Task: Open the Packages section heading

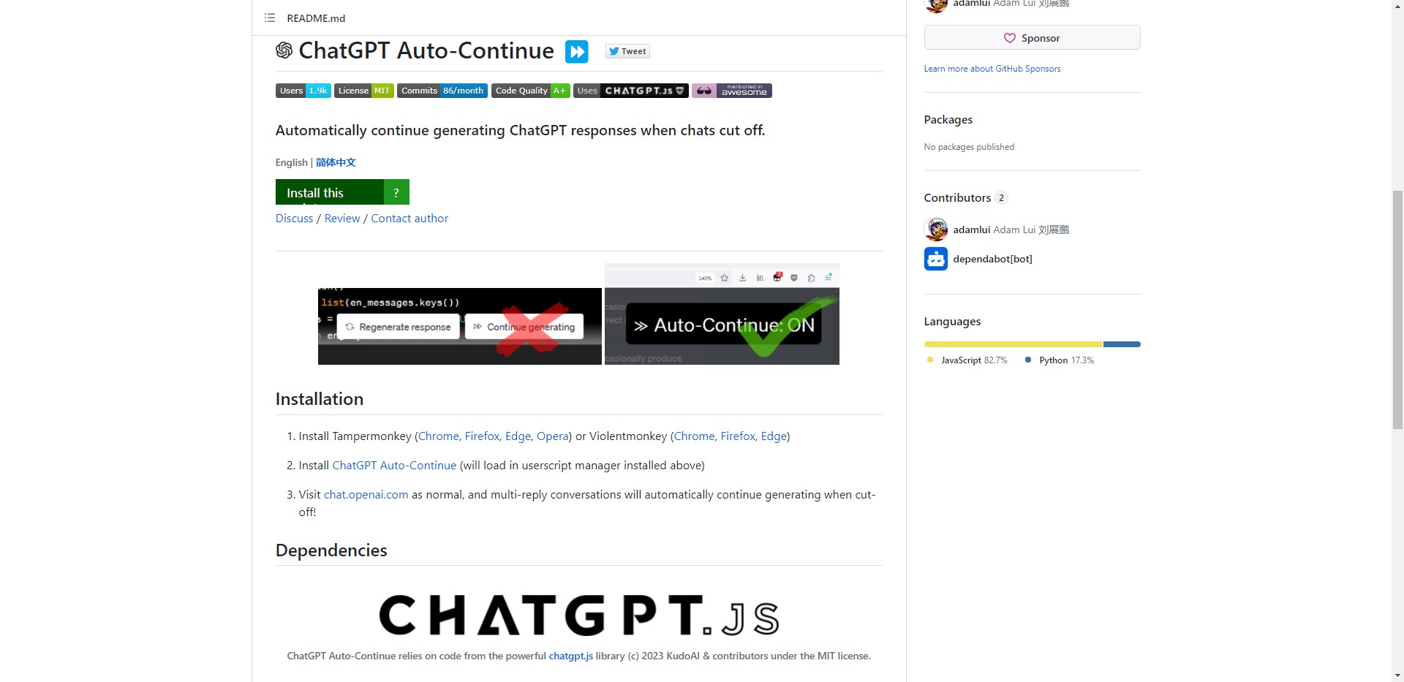Action: click(x=948, y=119)
